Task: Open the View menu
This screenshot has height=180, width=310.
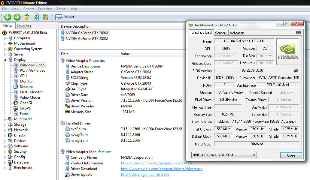Action: pos(15,9)
